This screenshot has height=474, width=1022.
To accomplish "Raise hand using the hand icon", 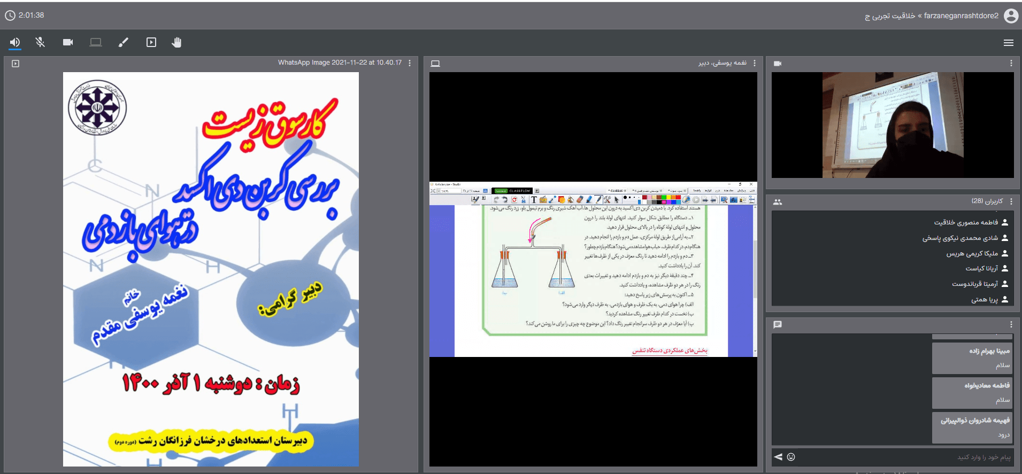I will (176, 42).
